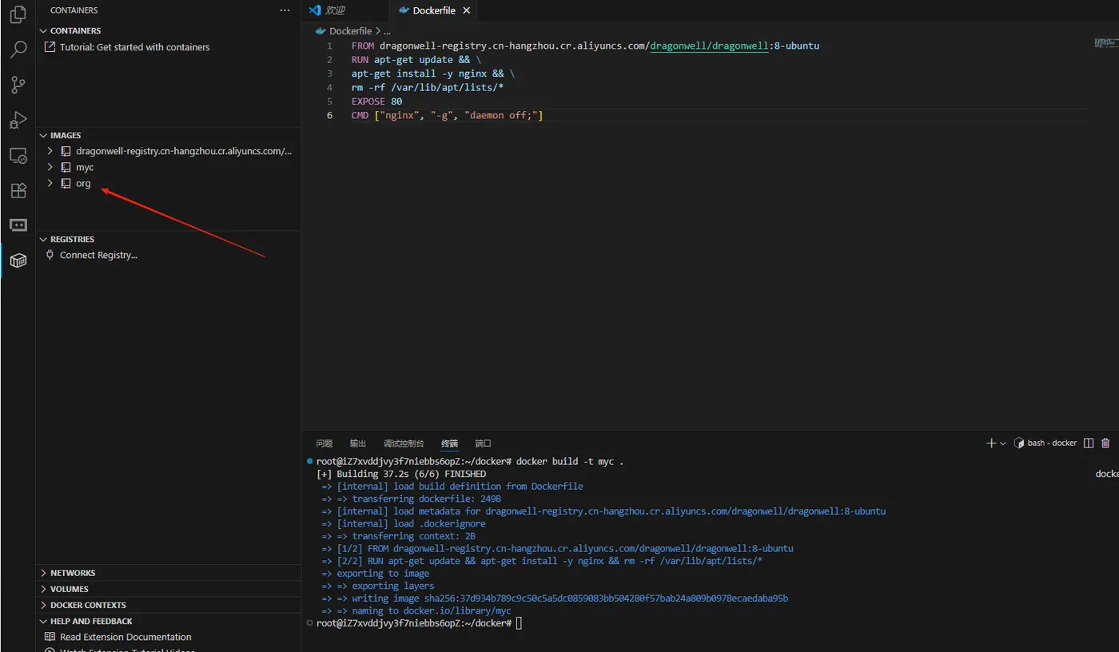Follow the dragonwell/dragonwell link in line 1
The width and height of the screenshot is (1119, 652).
click(710, 46)
